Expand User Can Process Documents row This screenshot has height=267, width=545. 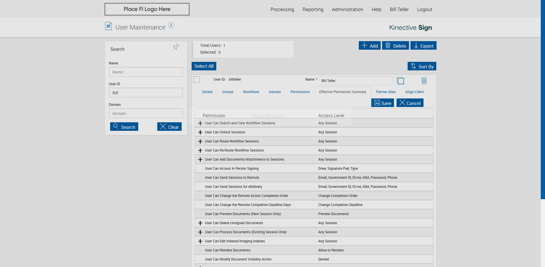[x=200, y=232]
